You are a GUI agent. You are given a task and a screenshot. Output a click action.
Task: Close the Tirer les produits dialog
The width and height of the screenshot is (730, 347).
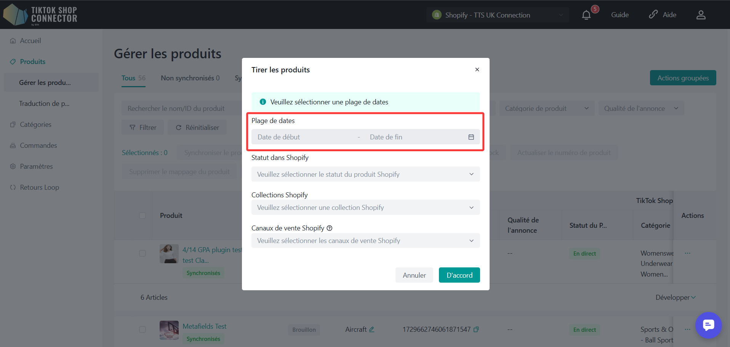pyautogui.click(x=477, y=70)
